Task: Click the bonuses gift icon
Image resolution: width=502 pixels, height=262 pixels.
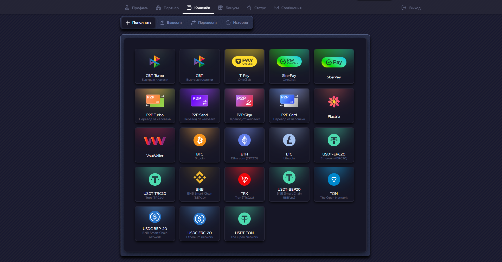Action: (x=220, y=8)
